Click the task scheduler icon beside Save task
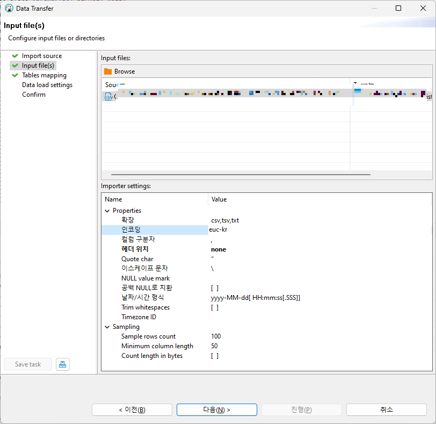The height and width of the screenshot is (424, 436). tap(63, 364)
